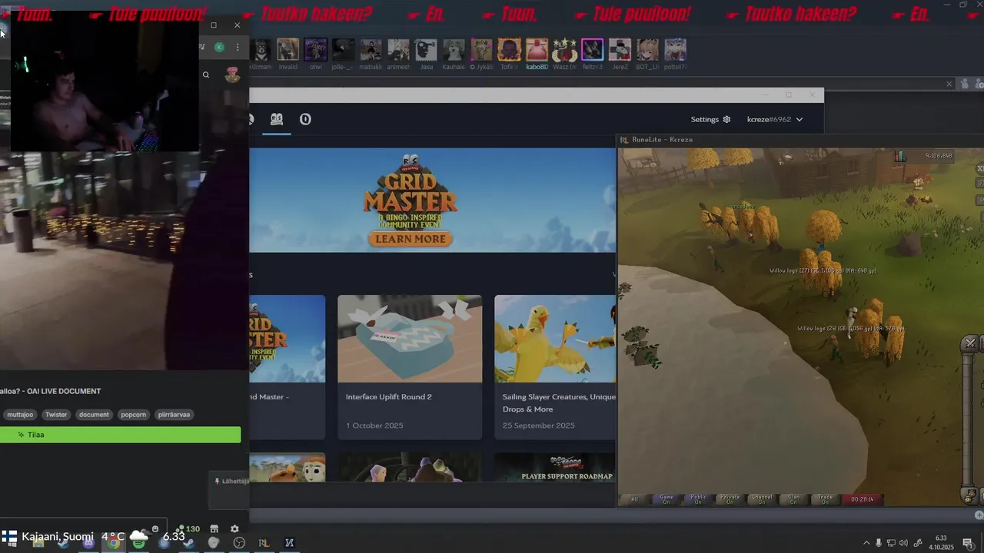Toggle the Private chat filter in RuneLite

730,499
